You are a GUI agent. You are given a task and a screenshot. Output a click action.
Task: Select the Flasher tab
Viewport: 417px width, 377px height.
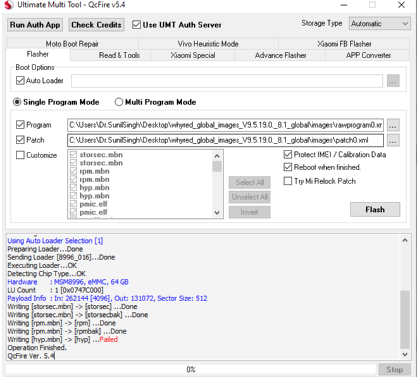[38, 54]
